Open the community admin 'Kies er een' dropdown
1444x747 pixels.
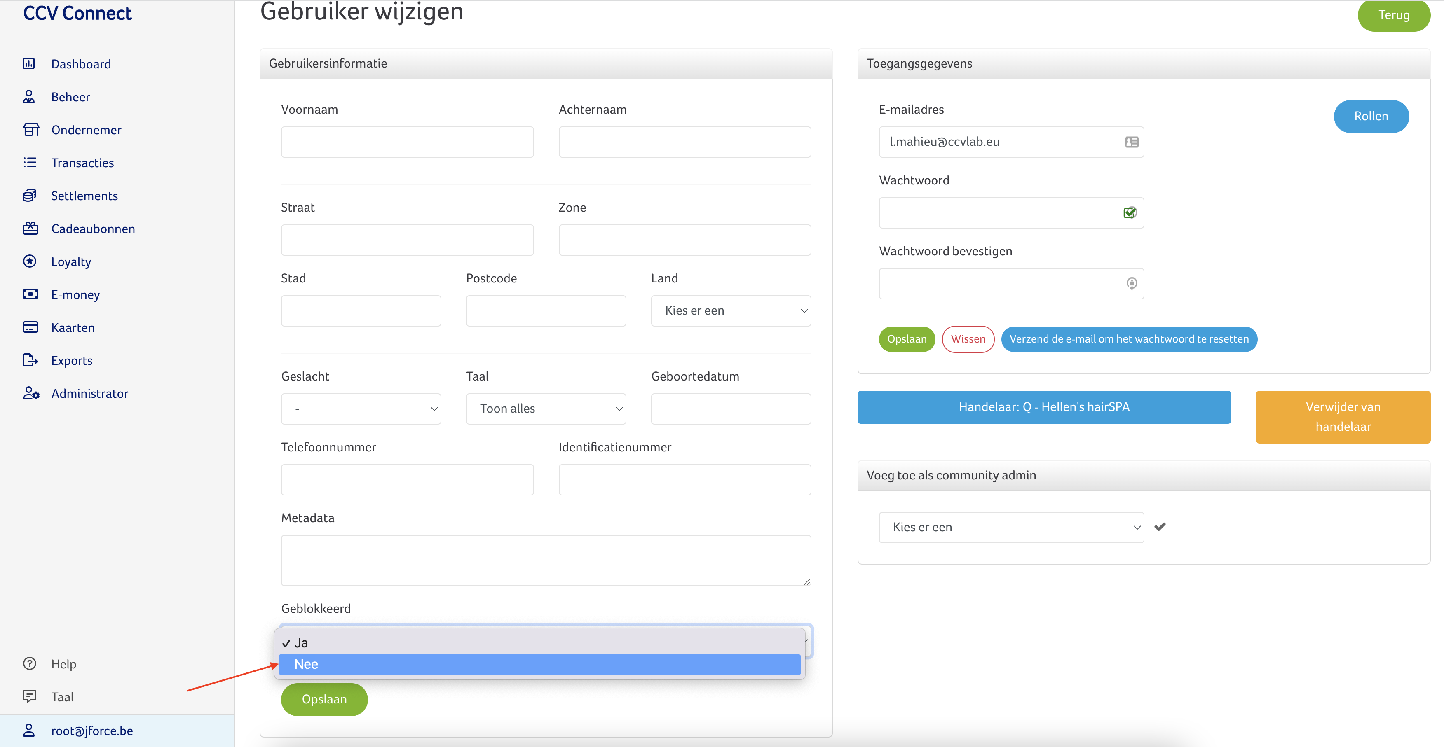(x=1011, y=527)
